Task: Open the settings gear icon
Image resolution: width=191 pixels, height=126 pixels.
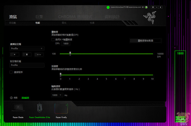Action: tap(153, 7)
